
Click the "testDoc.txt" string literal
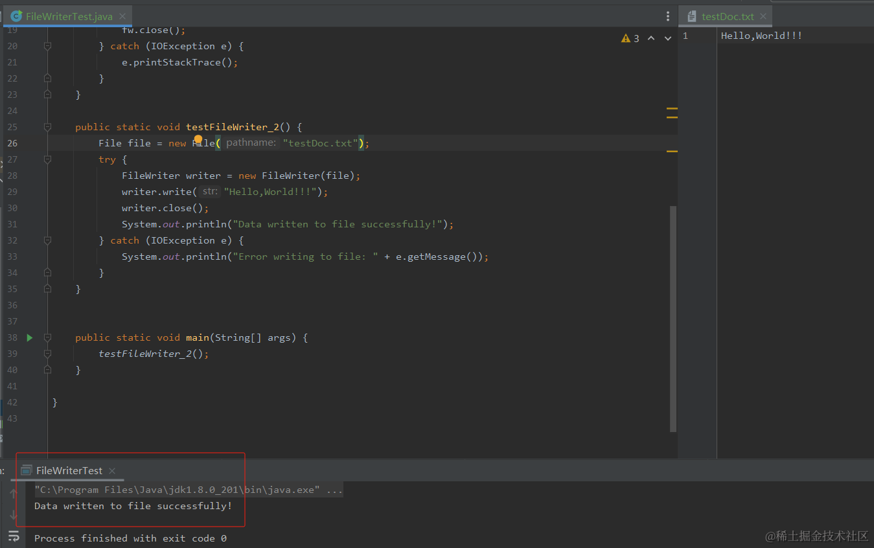point(321,143)
